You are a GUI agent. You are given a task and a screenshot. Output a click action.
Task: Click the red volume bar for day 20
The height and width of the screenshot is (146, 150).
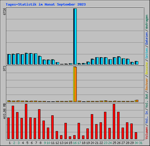point(92,126)
